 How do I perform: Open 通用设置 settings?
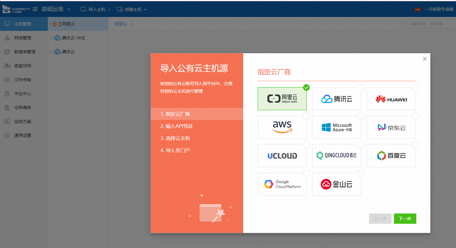coord(19,135)
